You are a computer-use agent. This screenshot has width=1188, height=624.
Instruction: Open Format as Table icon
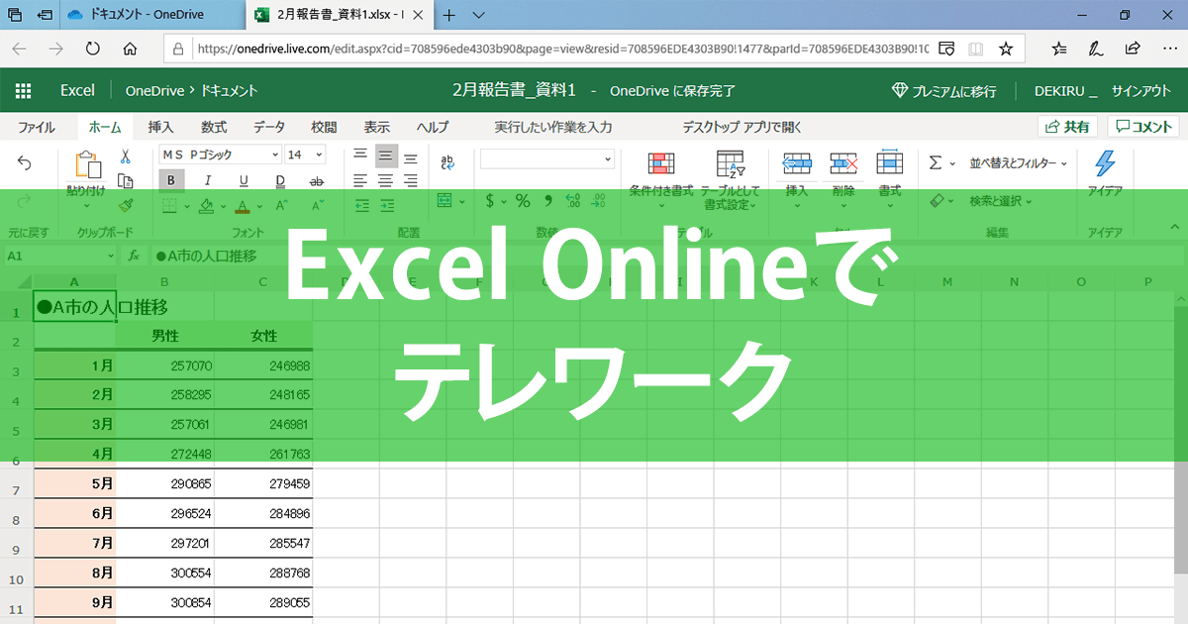(731, 164)
